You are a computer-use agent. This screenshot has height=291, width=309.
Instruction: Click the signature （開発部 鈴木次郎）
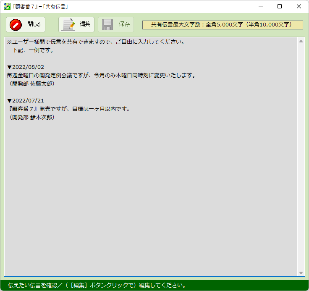(32, 117)
